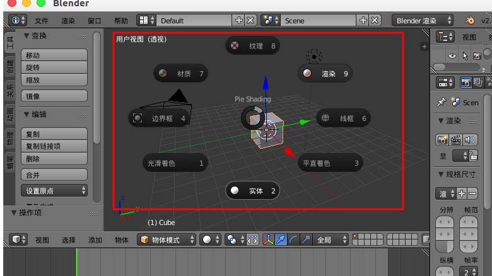
Task: Select the Render properties camera tab
Action: (466, 83)
